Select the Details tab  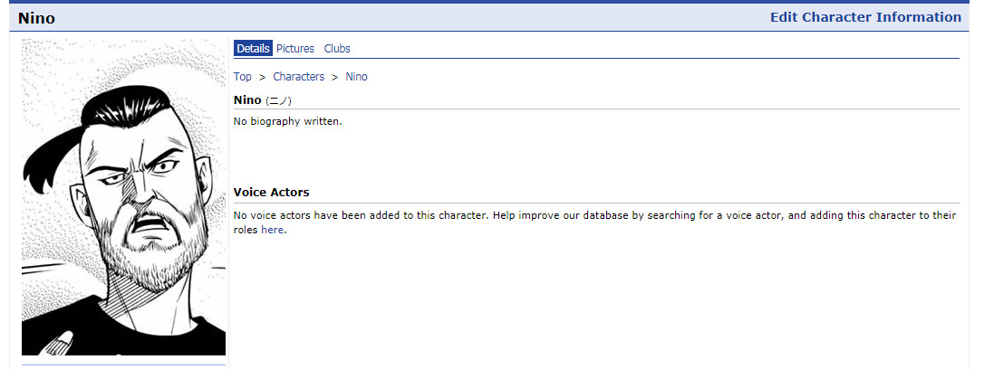253,48
